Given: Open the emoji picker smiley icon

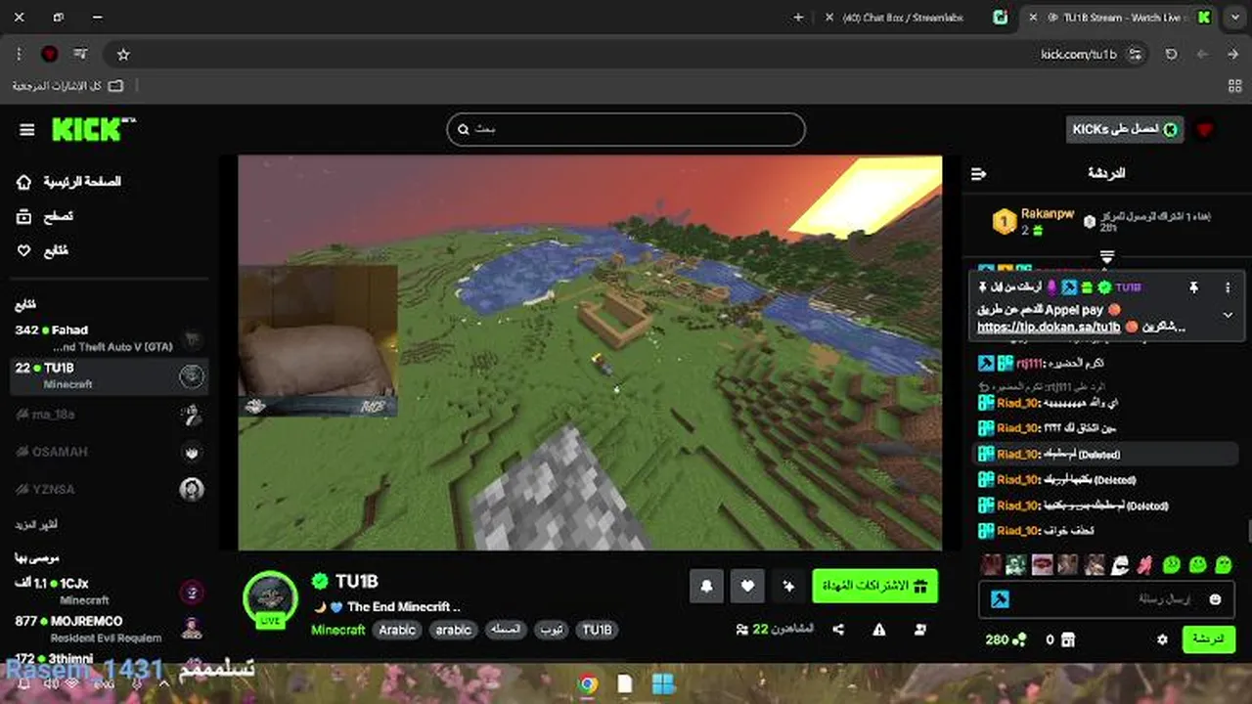Looking at the screenshot, I should [x=1215, y=599].
